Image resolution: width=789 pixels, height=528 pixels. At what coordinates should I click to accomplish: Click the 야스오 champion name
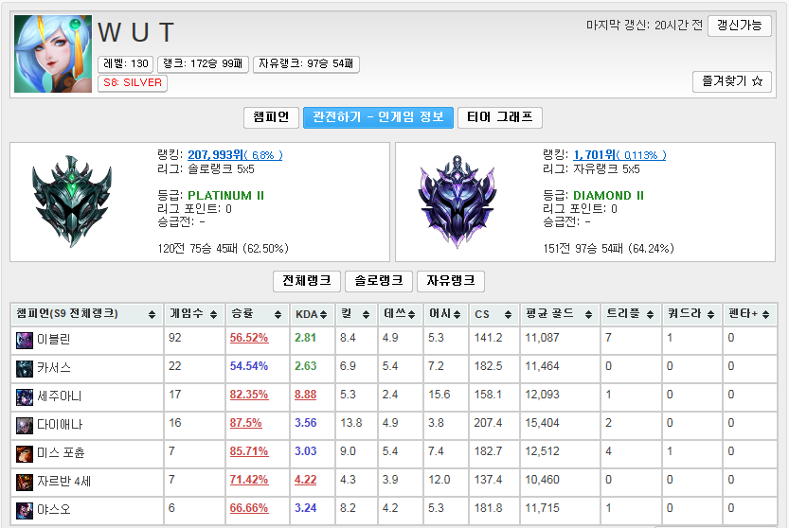(x=54, y=510)
